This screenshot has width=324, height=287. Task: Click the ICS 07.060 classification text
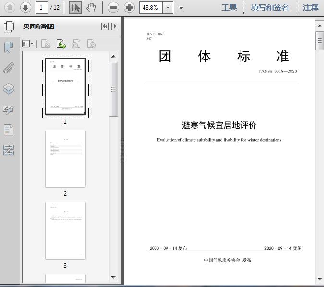(155, 34)
